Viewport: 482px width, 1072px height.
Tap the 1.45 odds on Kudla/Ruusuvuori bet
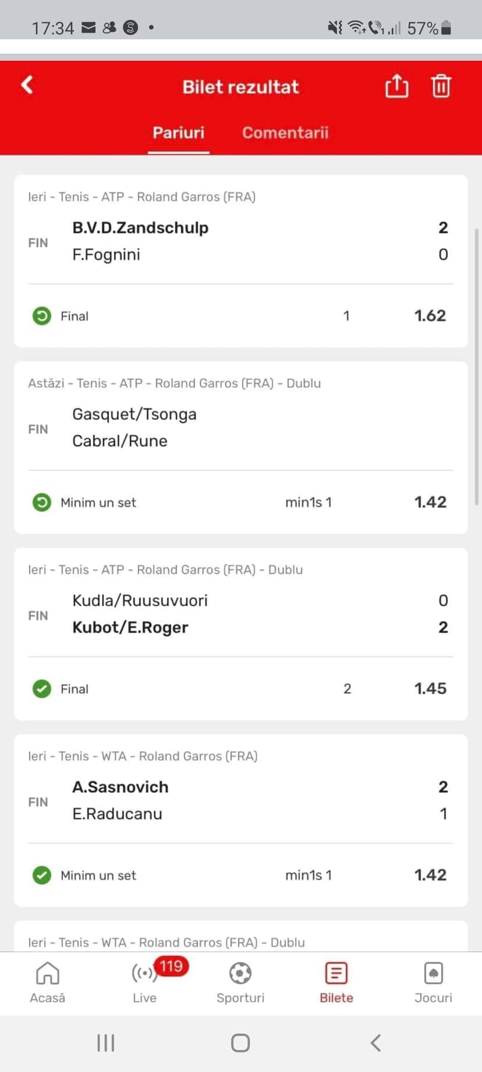[430, 688]
